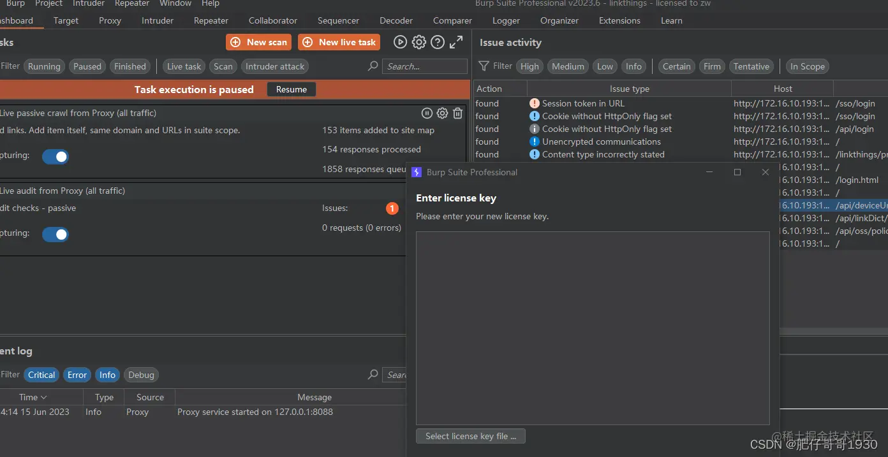Click the Event log search magnifier icon

coord(373,375)
